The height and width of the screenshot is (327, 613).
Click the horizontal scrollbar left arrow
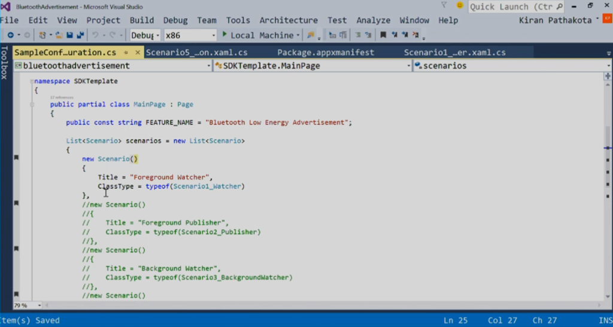pos(47,305)
